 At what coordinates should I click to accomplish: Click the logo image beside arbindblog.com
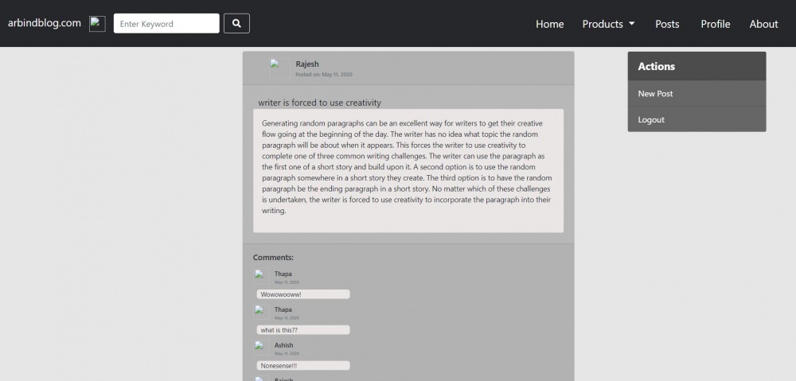click(97, 24)
